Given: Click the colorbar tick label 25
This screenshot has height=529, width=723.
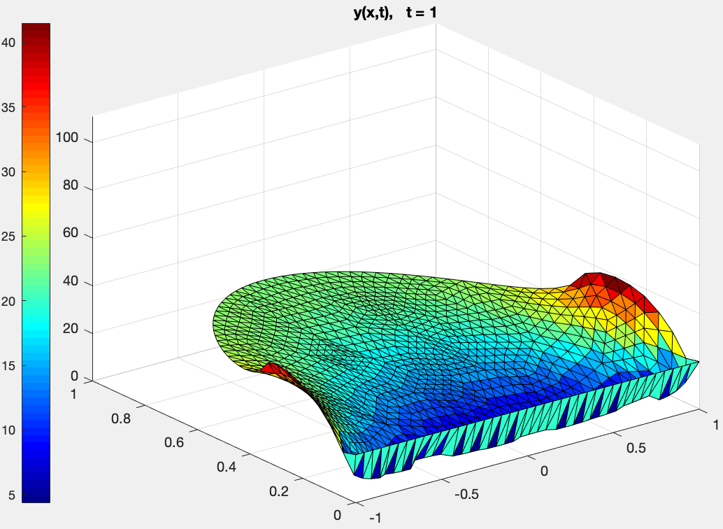Looking at the screenshot, I should tap(8, 237).
